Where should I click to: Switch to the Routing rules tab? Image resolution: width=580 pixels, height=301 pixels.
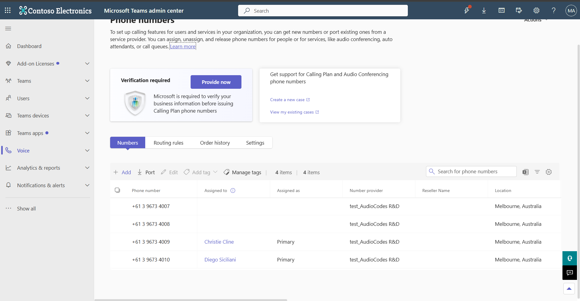[x=169, y=143]
